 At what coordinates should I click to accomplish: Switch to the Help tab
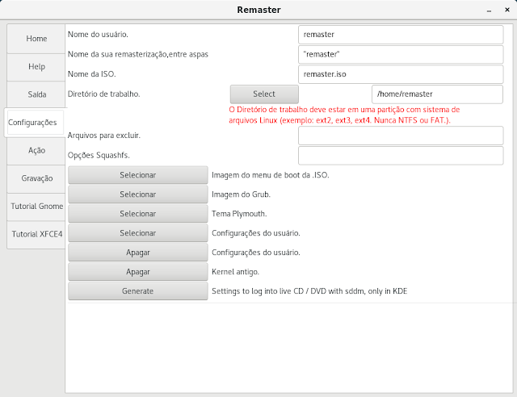(x=36, y=66)
